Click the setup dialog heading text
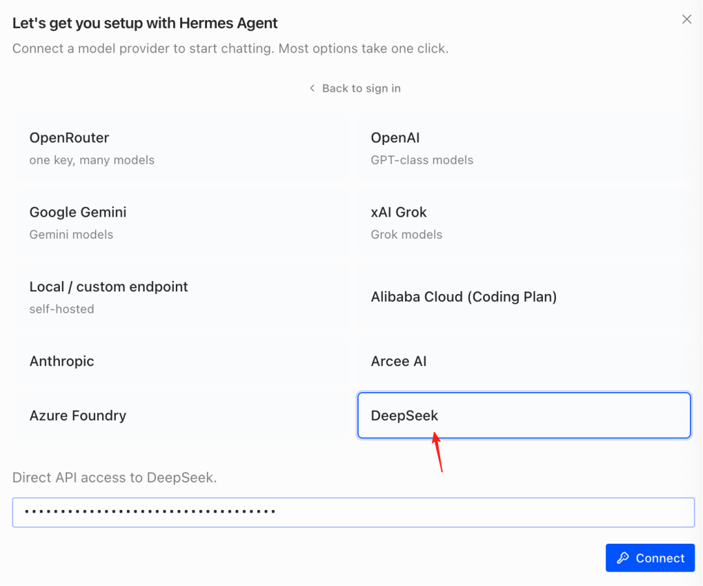 [145, 23]
